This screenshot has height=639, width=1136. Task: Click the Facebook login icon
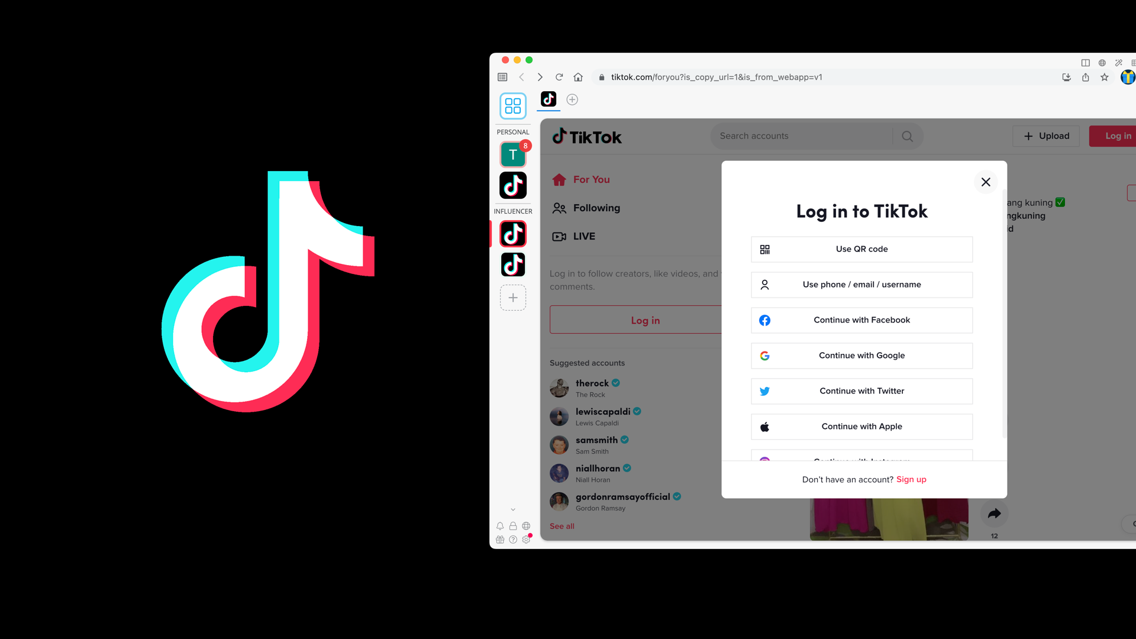(x=764, y=320)
